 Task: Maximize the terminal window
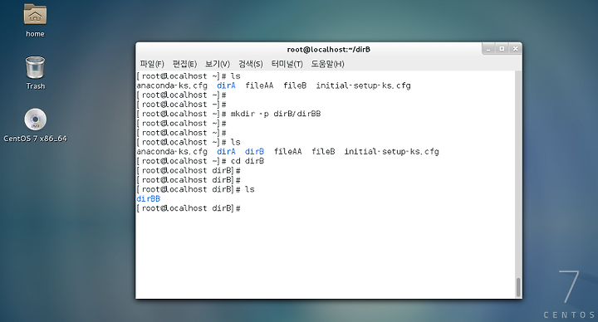(x=502, y=49)
